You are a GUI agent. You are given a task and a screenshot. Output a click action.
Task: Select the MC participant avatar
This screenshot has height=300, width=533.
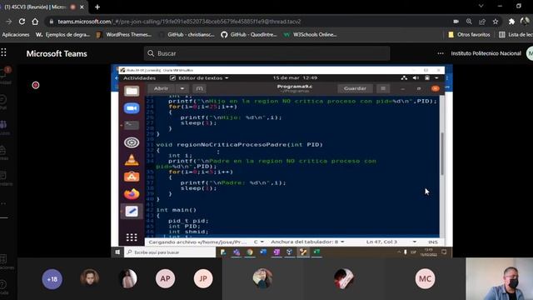pyautogui.click(x=425, y=279)
